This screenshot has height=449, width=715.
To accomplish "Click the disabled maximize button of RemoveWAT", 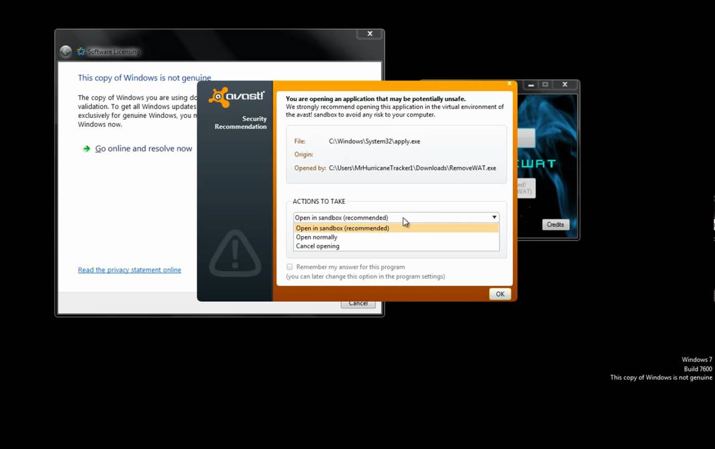I will click(545, 84).
